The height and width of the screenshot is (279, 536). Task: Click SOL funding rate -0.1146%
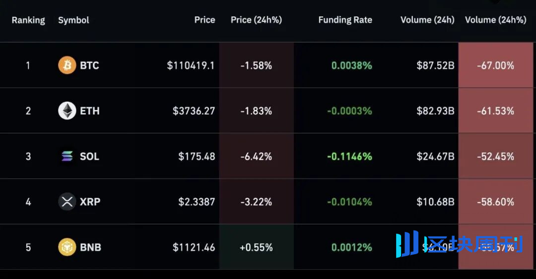coord(349,157)
